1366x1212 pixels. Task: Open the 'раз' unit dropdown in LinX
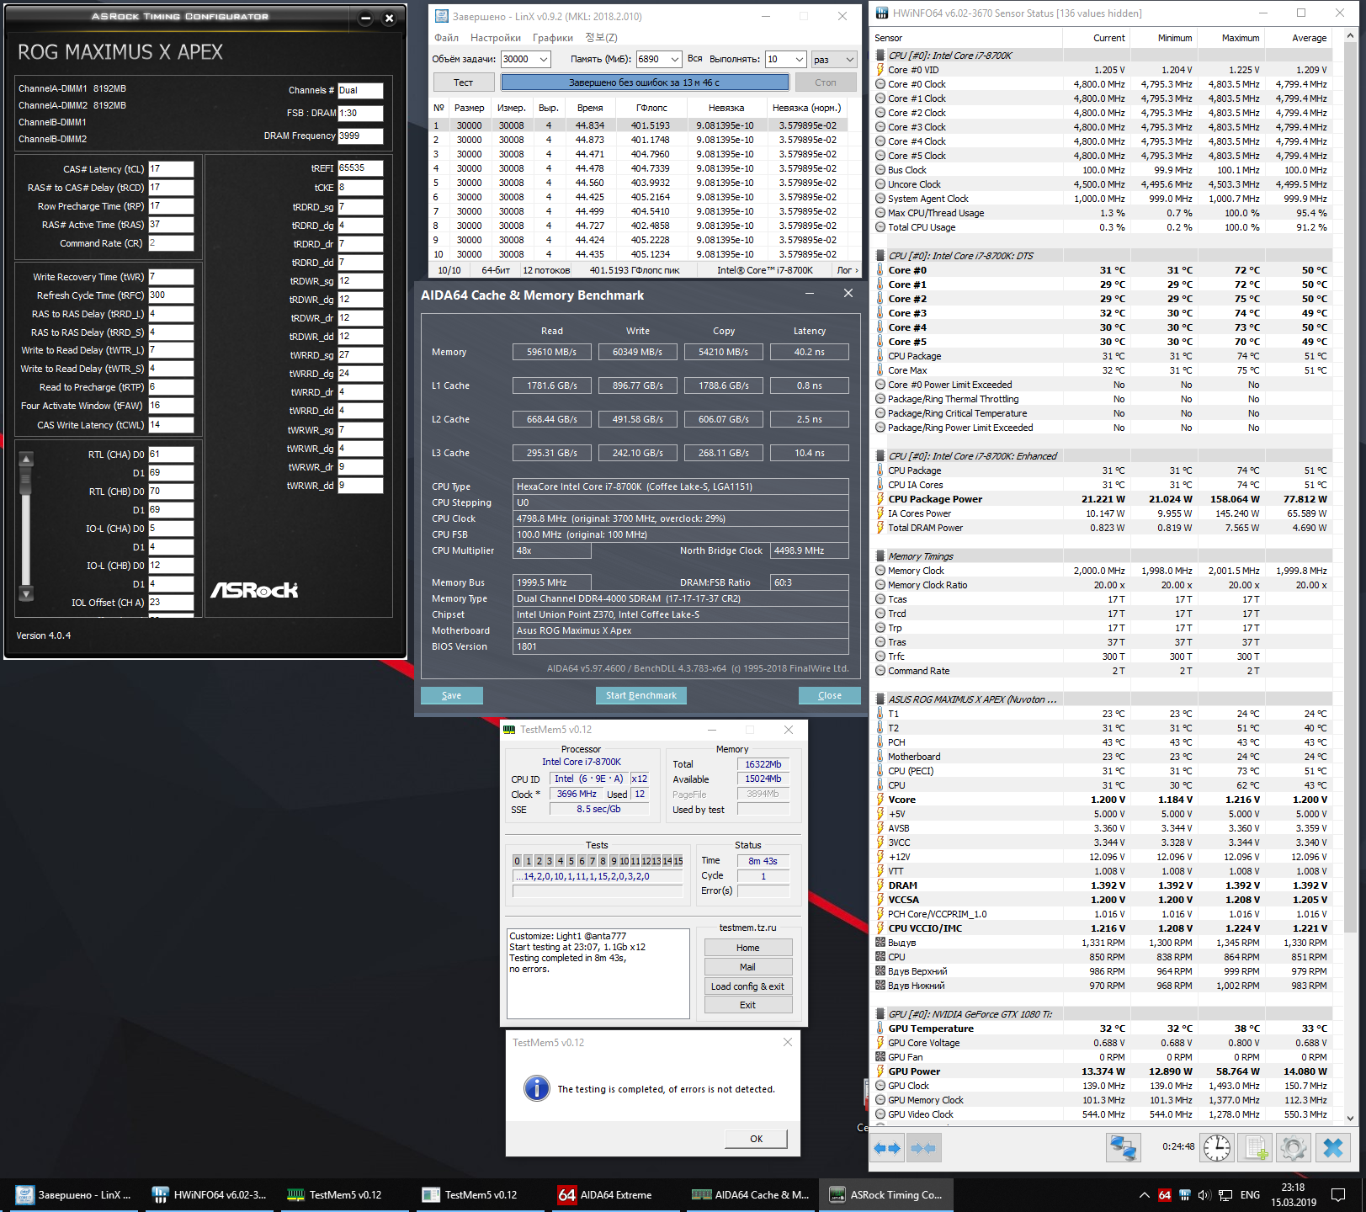[834, 59]
